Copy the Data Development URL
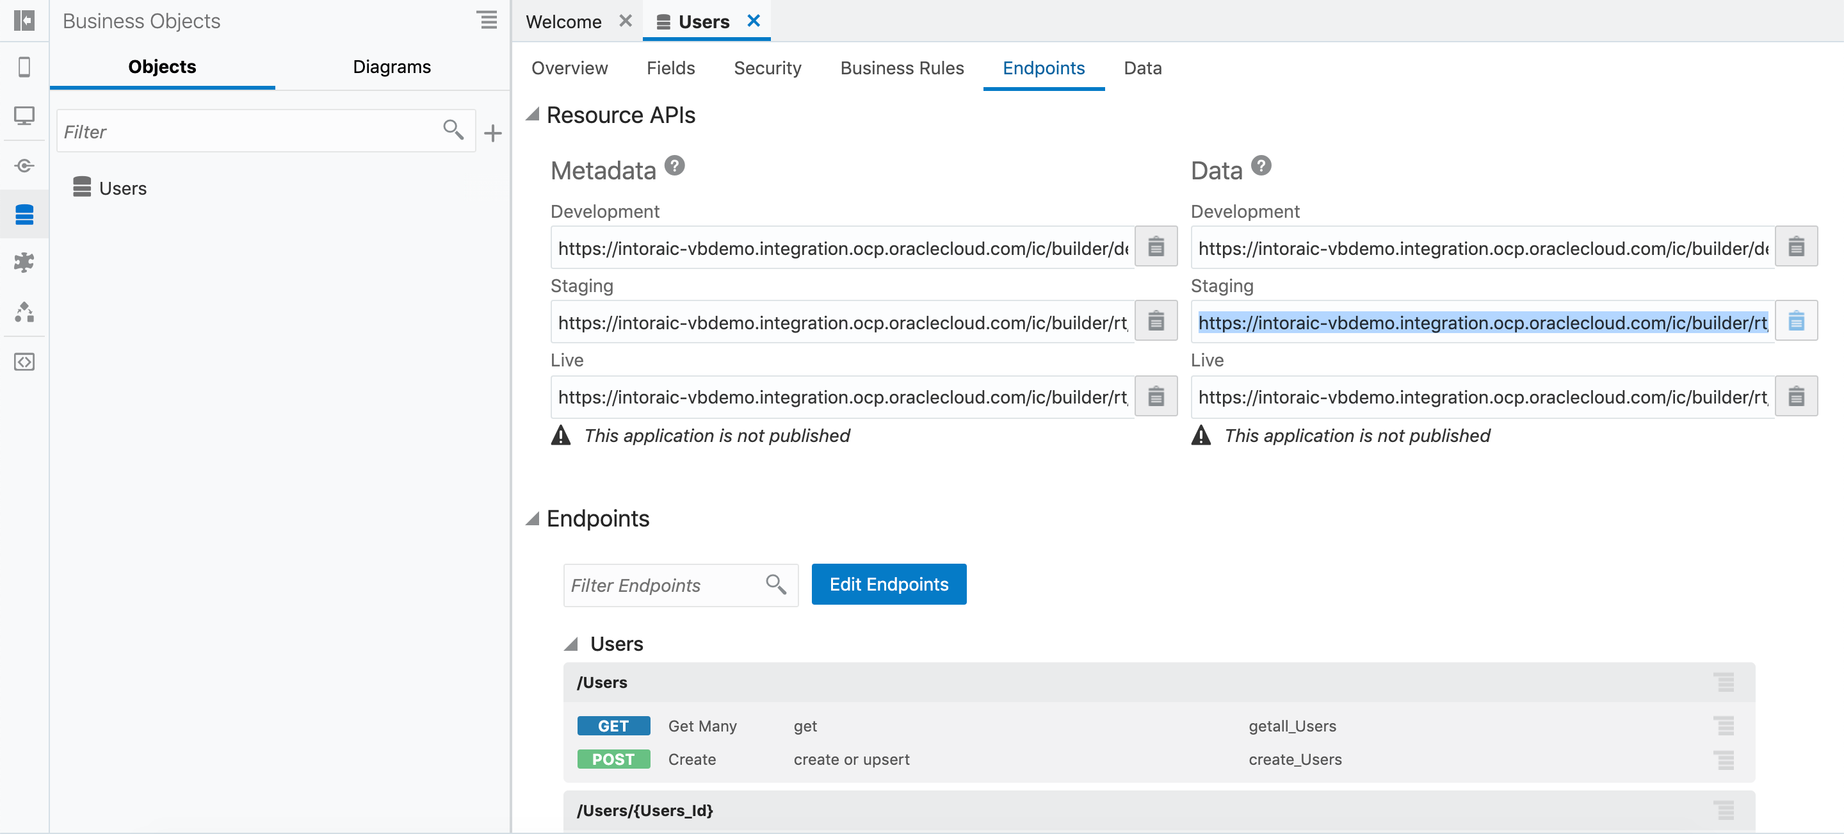This screenshot has width=1844, height=834. tap(1797, 246)
